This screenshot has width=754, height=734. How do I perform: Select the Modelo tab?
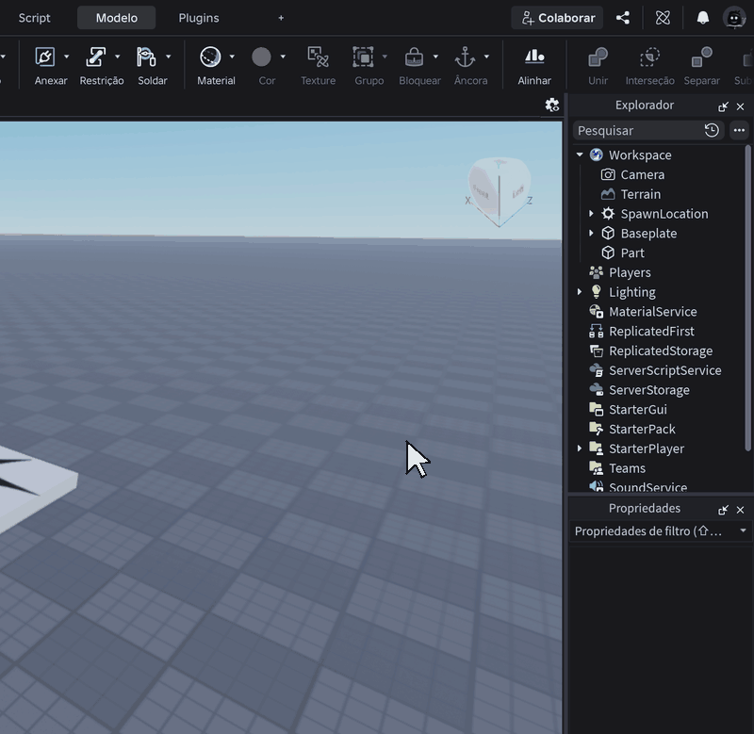tap(116, 18)
